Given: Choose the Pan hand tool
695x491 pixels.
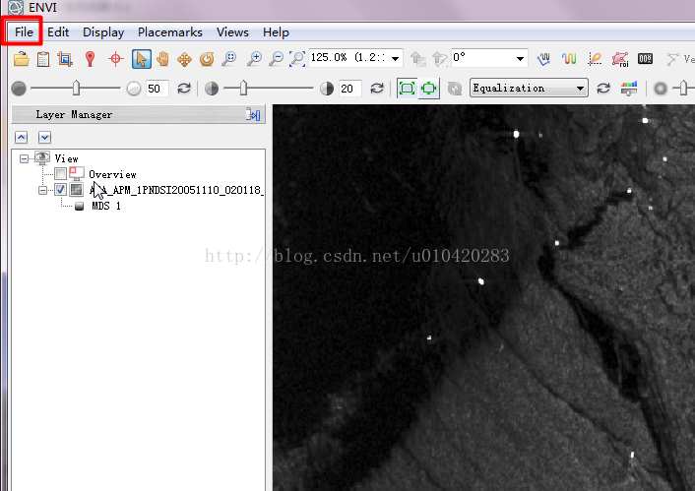Looking at the screenshot, I should click(x=163, y=58).
